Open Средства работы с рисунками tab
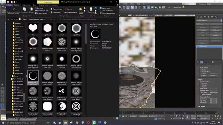Image resolution: width=223 pixels, height=125 pixels. pyautogui.click(x=48, y=5)
